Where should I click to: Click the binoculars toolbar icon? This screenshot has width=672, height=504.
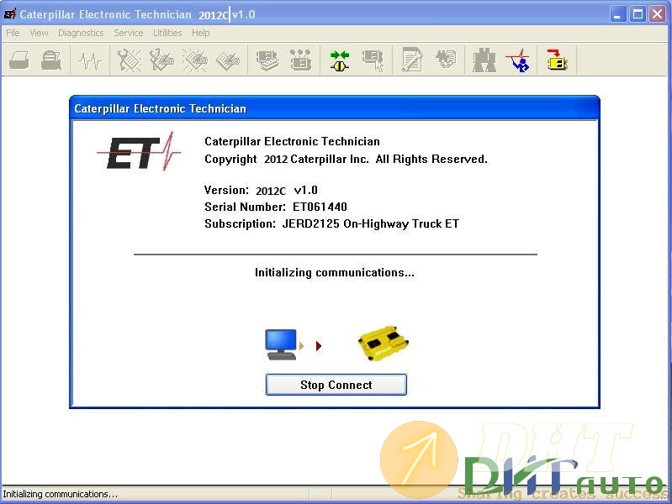[x=484, y=60]
